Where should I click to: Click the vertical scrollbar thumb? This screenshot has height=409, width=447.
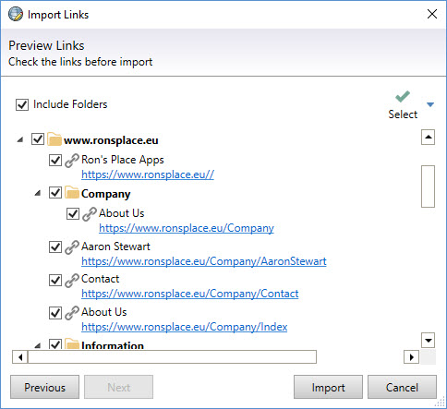coord(428,186)
